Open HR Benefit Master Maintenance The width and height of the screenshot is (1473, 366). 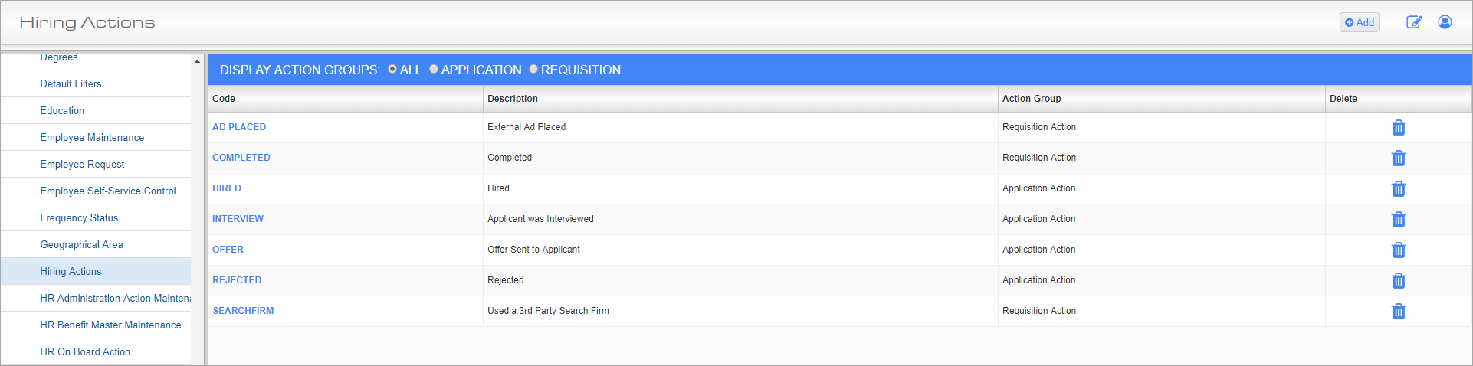tap(110, 325)
